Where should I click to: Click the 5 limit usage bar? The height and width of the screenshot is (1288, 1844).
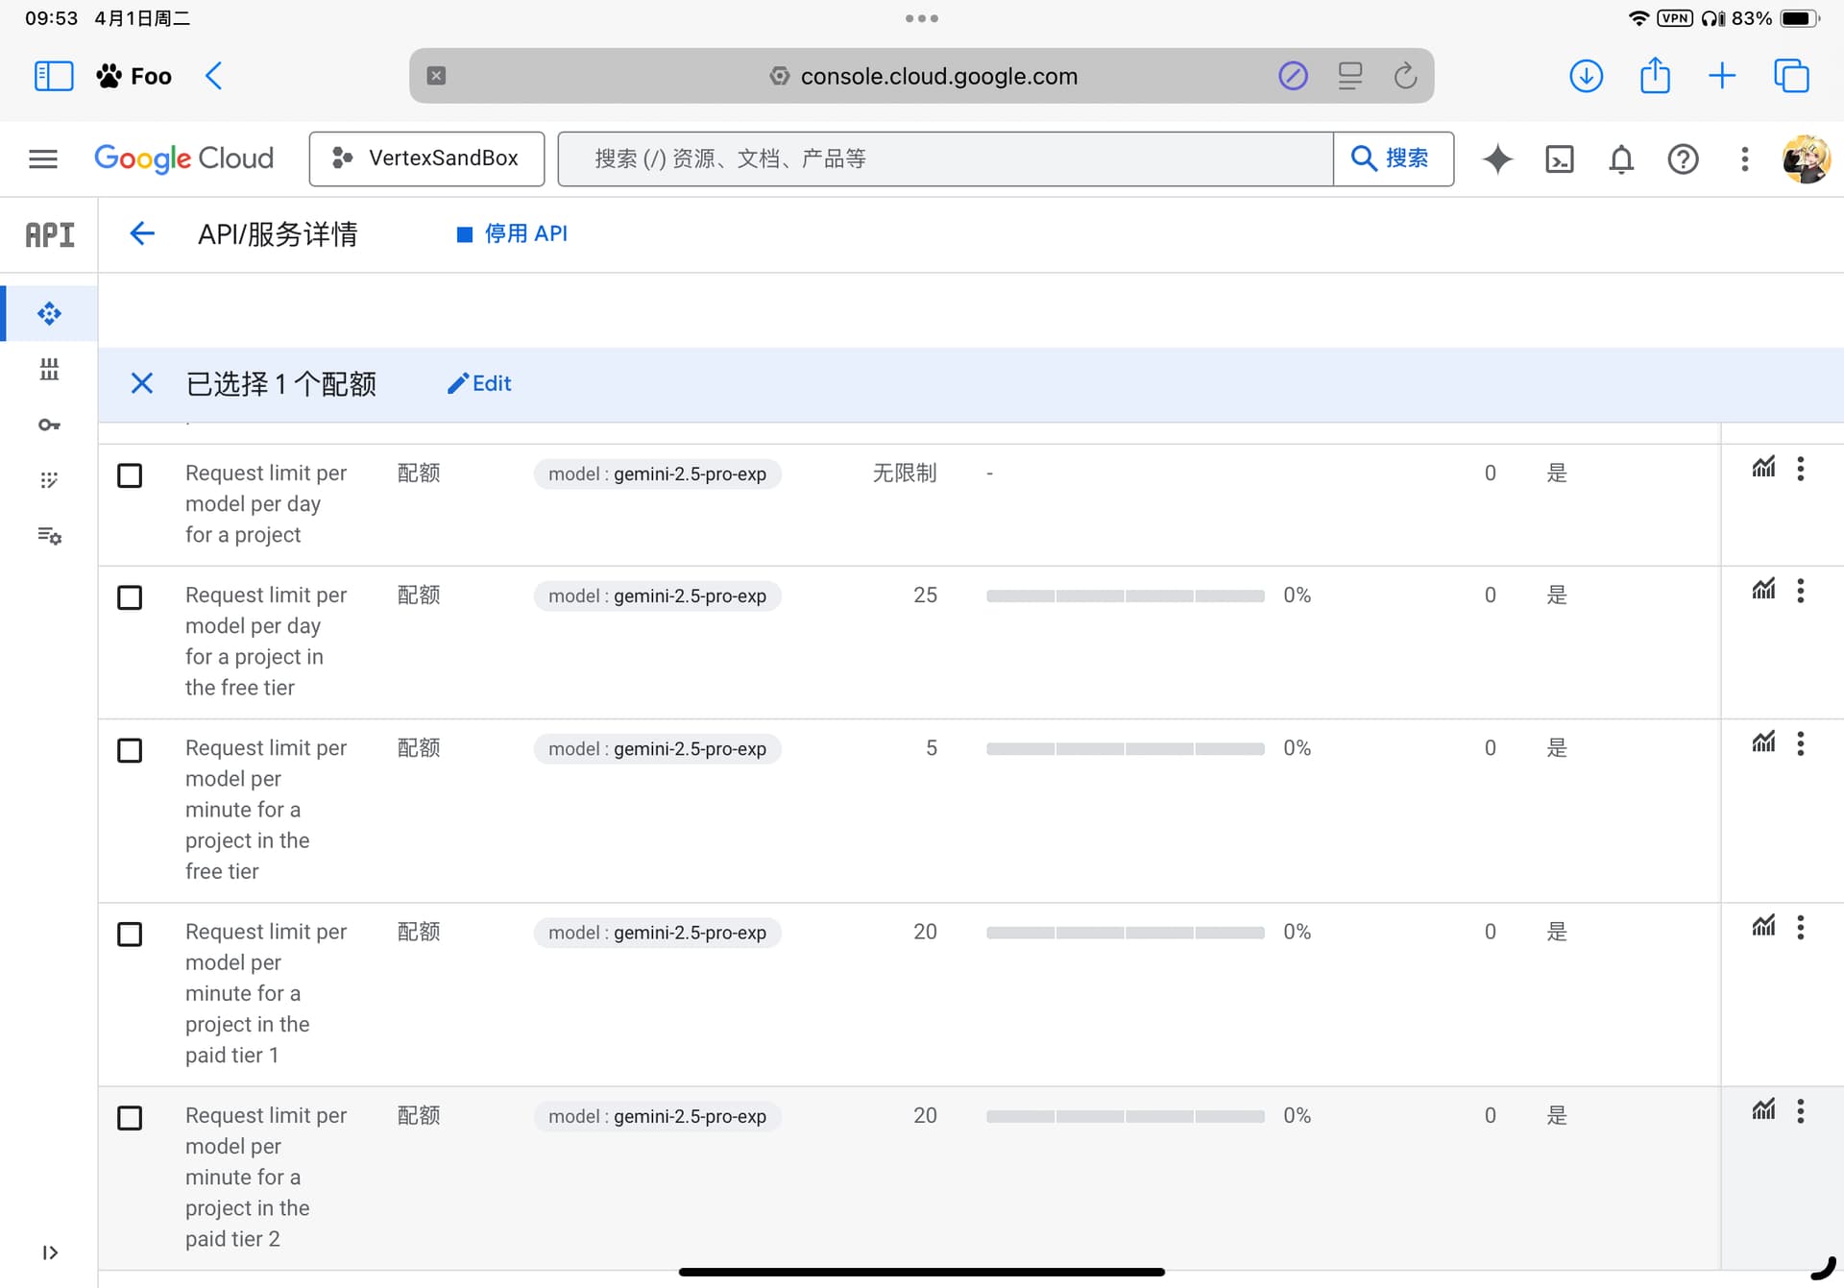pyautogui.click(x=1125, y=748)
